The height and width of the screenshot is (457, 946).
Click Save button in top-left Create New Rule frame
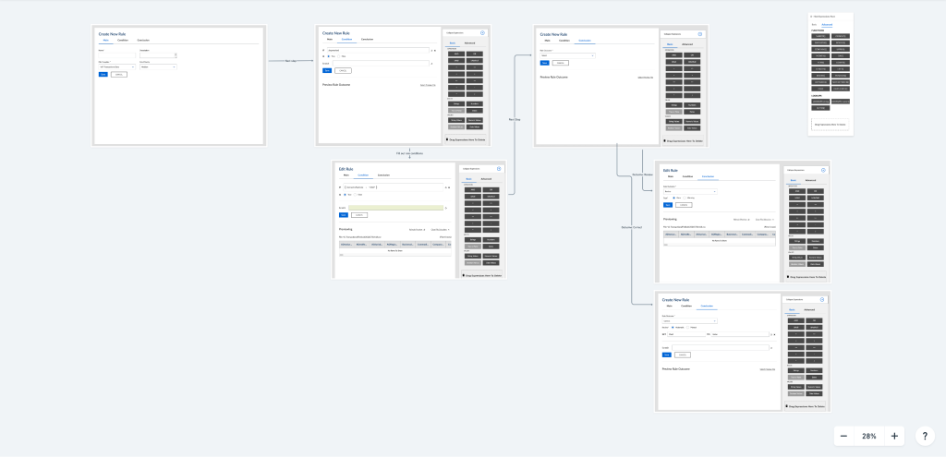[x=103, y=74]
